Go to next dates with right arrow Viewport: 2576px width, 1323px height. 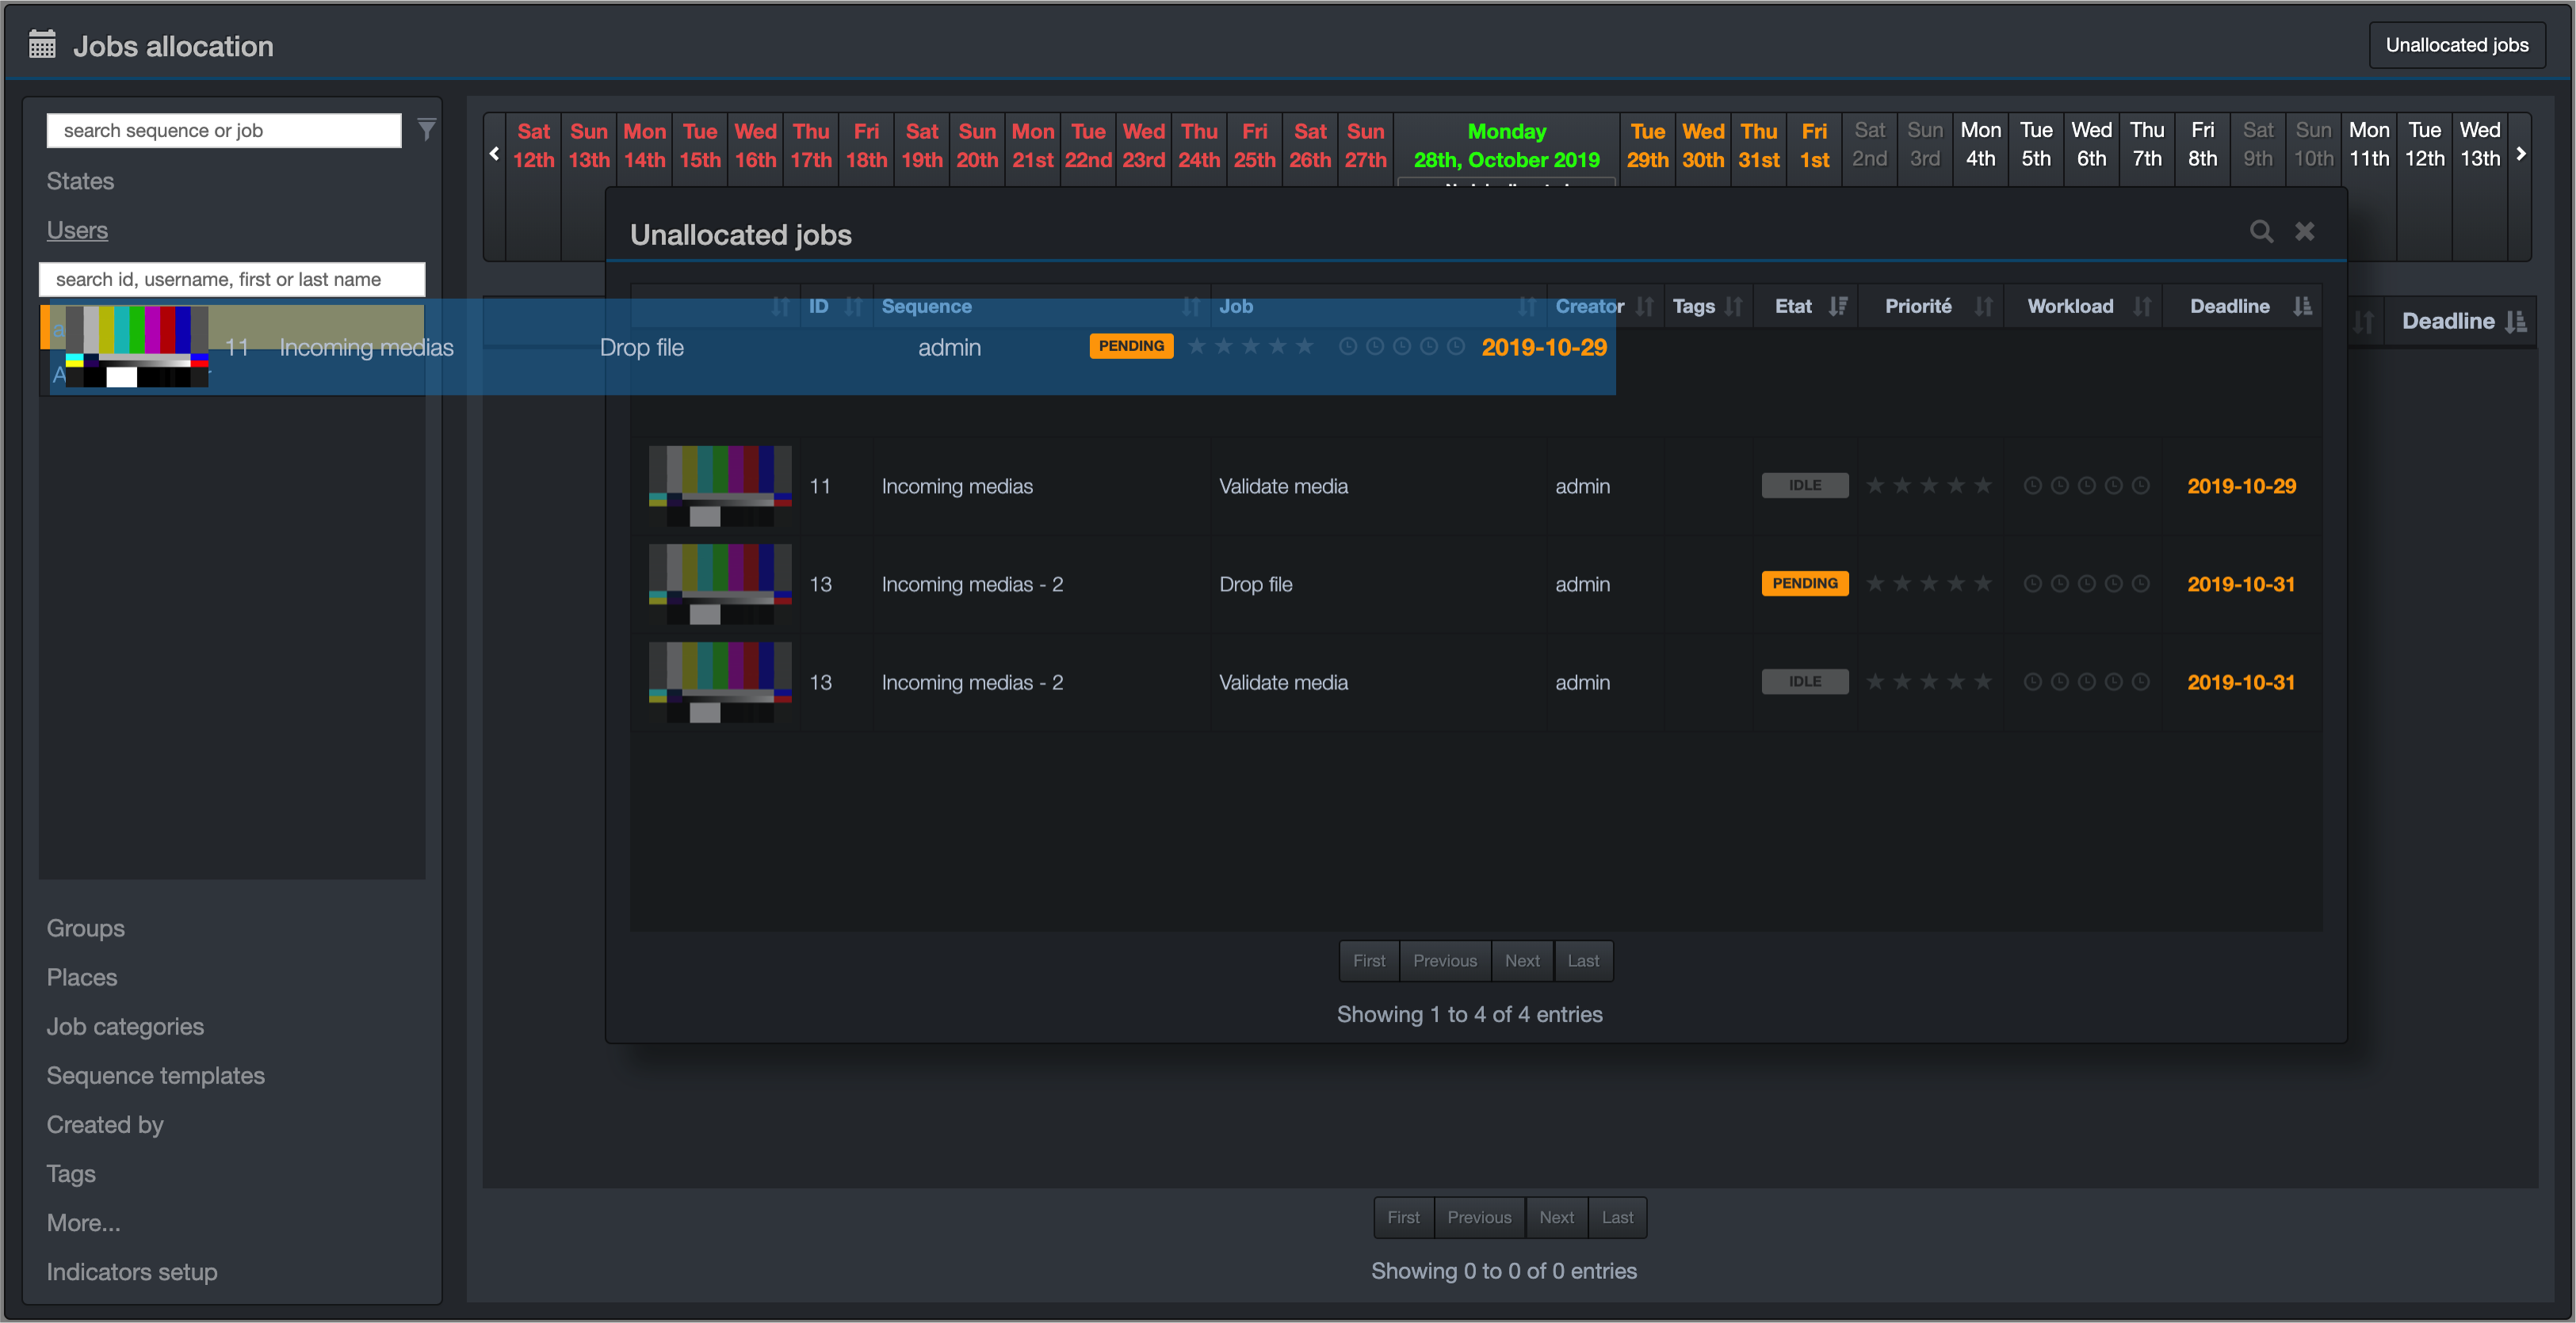pyautogui.click(x=2520, y=153)
